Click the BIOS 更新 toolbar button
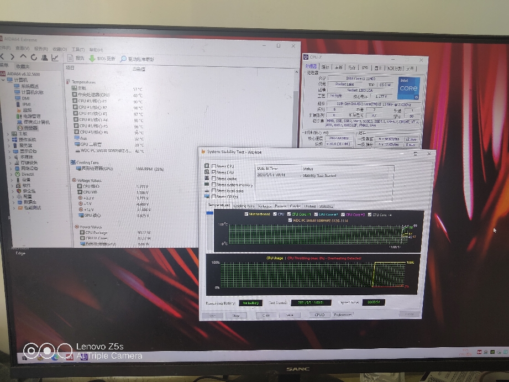The height and width of the screenshot is (382, 509). pos(102,59)
